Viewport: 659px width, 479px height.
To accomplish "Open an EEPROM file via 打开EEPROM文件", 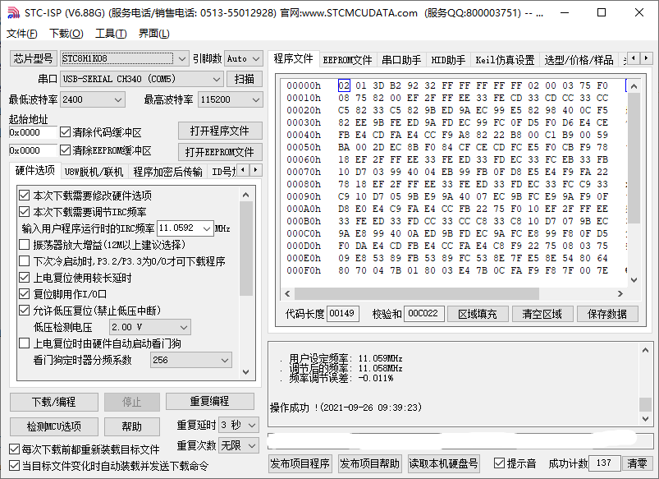I will tap(219, 151).
